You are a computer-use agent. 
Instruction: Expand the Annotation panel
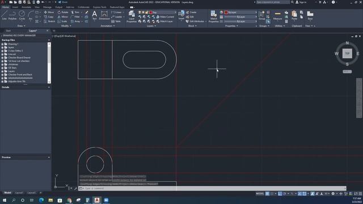[108, 26]
